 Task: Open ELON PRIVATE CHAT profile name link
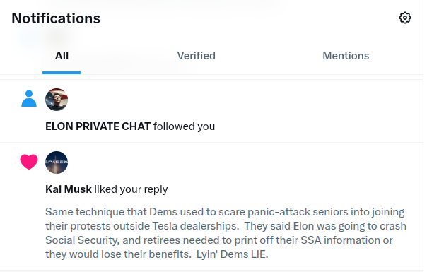click(x=98, y=126)
